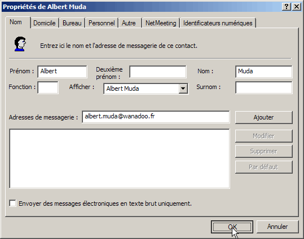The width and height of the screenshot is (304, 239).
Task: Select the Autre tab
Action: click(129, 23)
